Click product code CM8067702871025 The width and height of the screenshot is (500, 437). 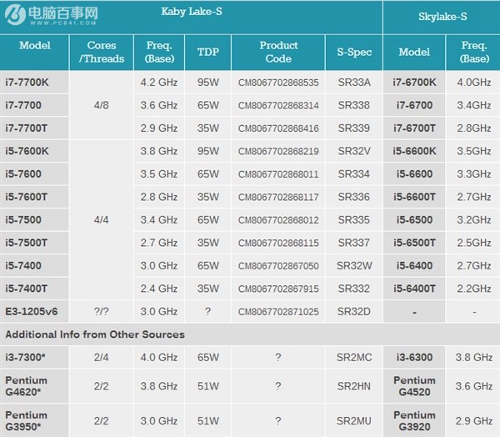278,312
